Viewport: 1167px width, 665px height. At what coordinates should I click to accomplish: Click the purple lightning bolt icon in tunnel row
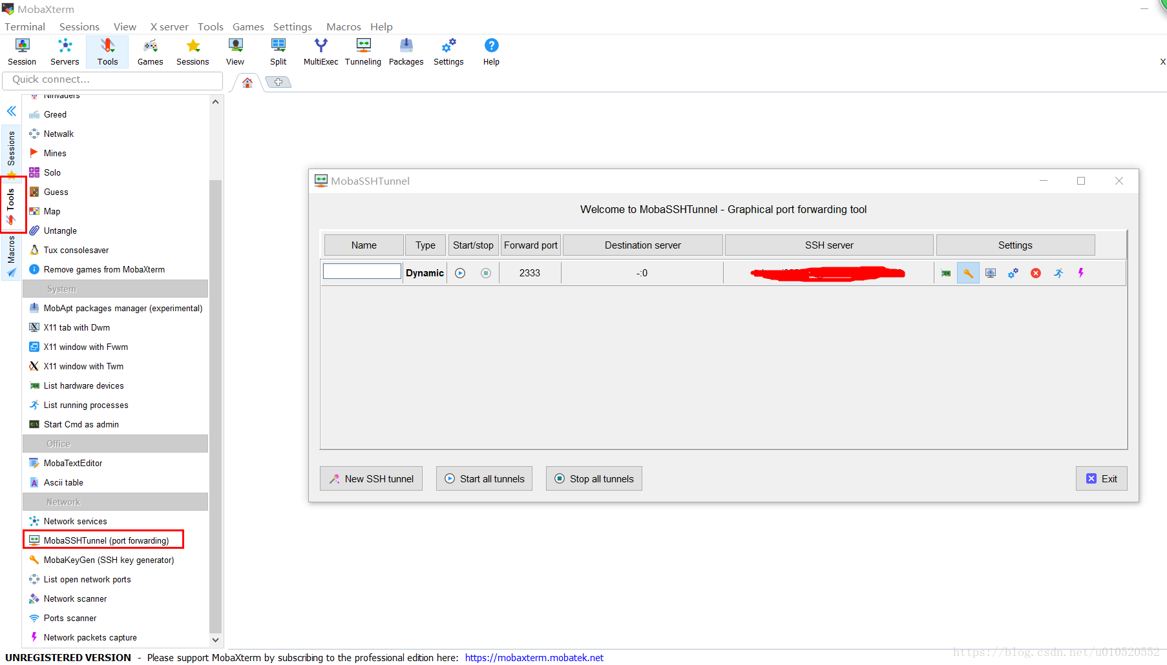1080,273
